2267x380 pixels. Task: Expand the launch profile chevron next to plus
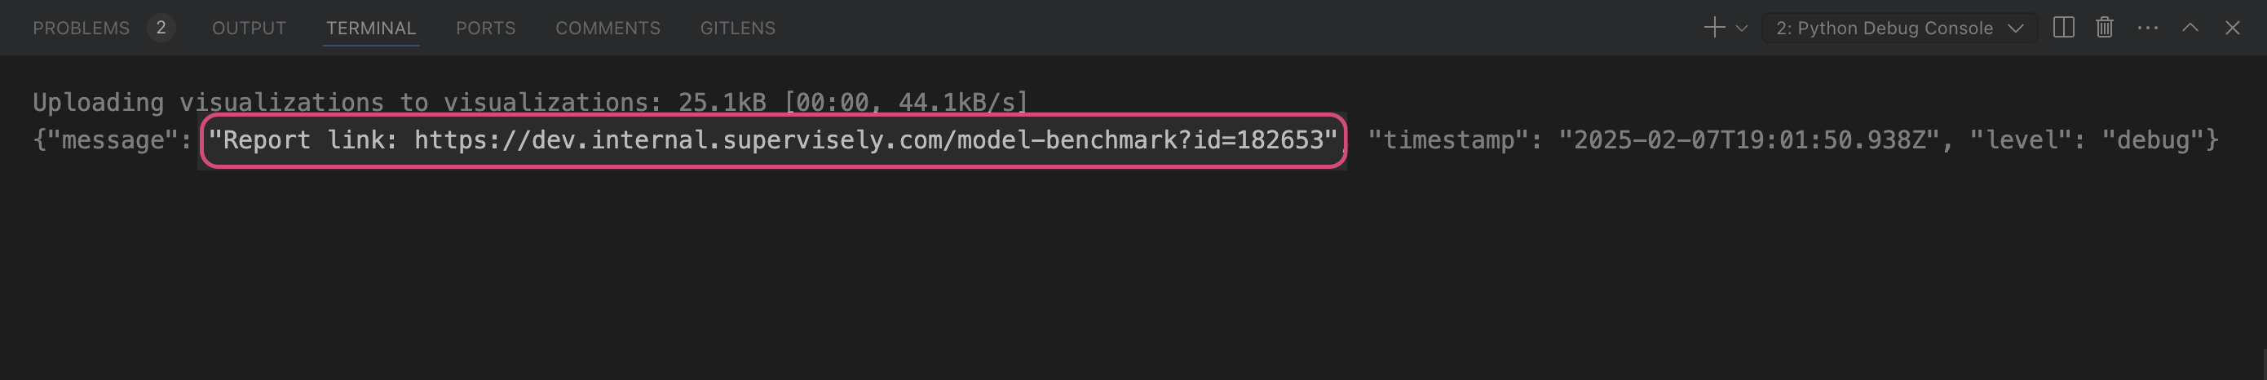tap(1742, 29)
